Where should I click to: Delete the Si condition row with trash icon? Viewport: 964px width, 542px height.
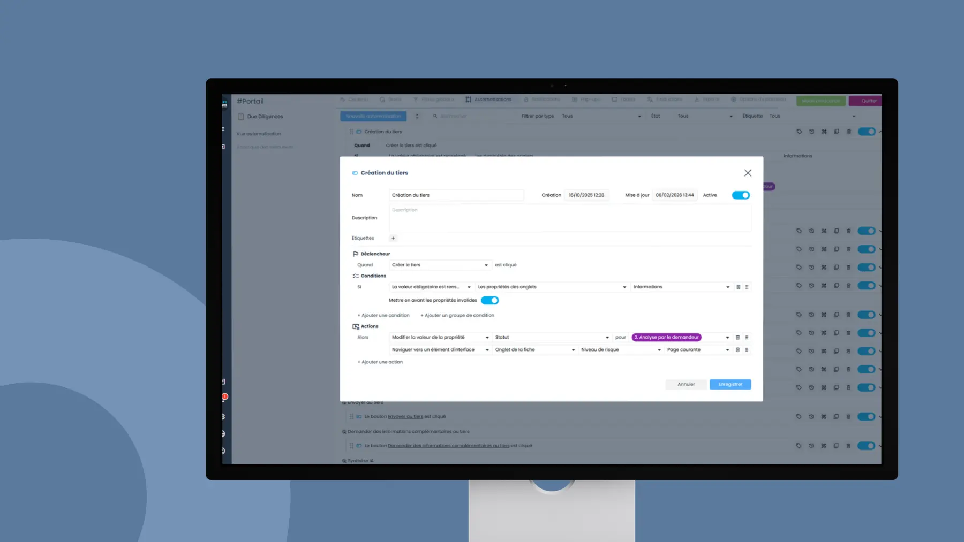(738, 287)
